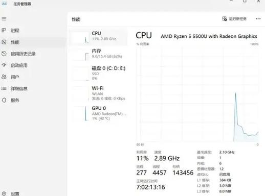Select the GPU 0 AMD Radeon entry
This screenshot has width=265, height=196.
point(99,113)
